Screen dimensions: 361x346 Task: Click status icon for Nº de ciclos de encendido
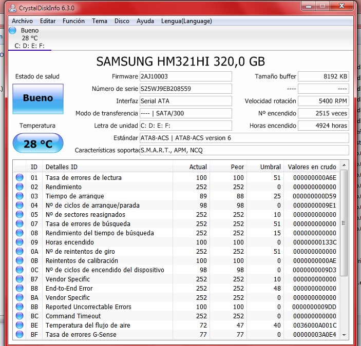point(20,270)
